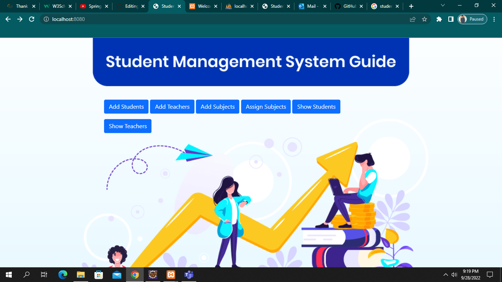Open the tab search dropdown
502x282 pixels.
click(x=443, y=5)
